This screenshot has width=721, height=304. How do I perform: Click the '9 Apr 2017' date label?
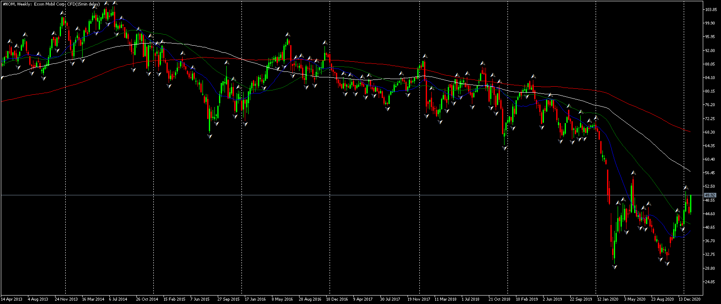coord(363,299)
